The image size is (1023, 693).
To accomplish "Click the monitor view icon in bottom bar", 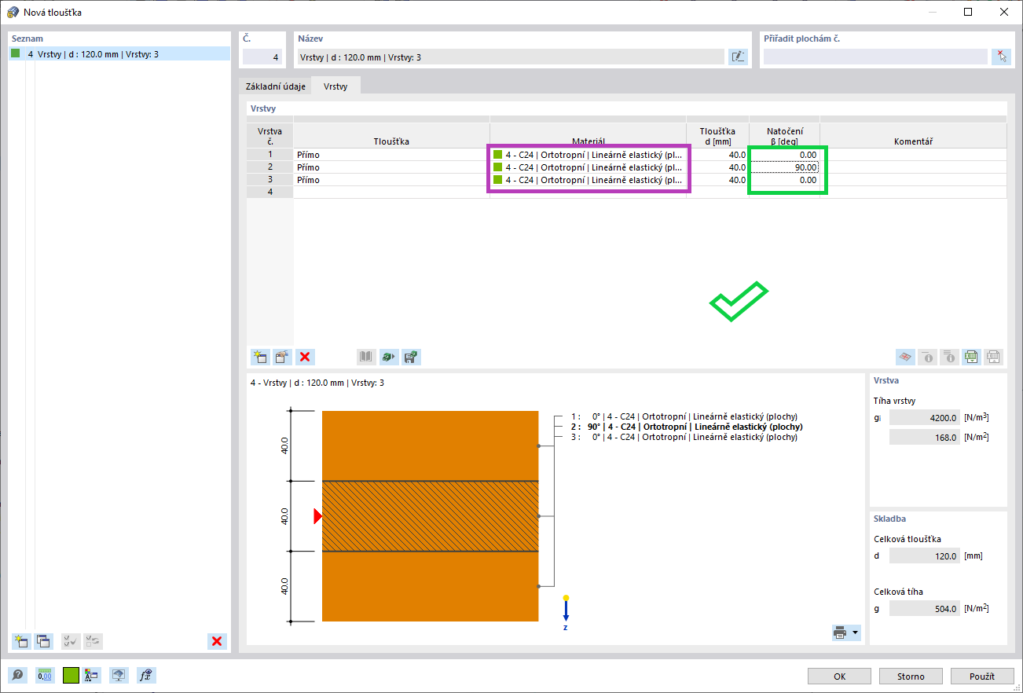I will 119,675.
